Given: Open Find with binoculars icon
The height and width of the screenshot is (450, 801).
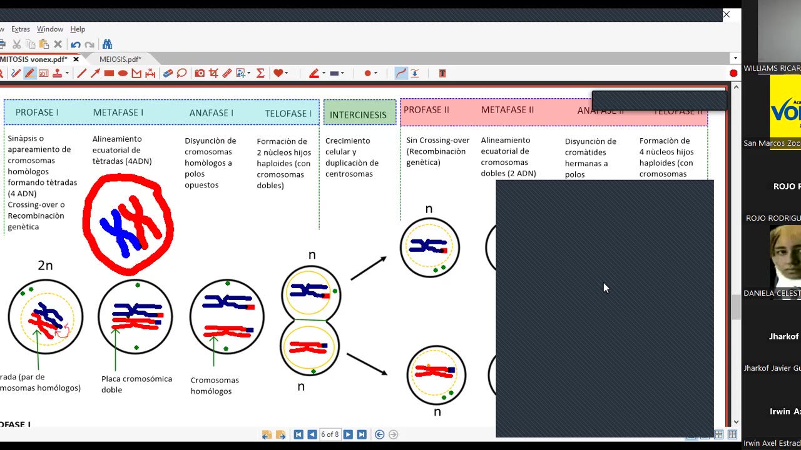Looking at the screenshot, I should 107,44.
